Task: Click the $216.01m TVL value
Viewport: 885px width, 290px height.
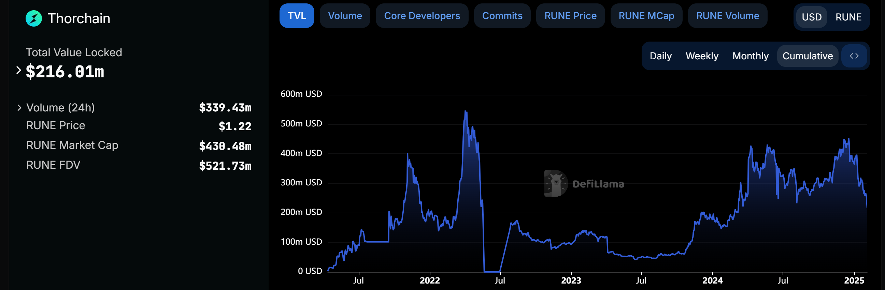Action: pos(65,72)
